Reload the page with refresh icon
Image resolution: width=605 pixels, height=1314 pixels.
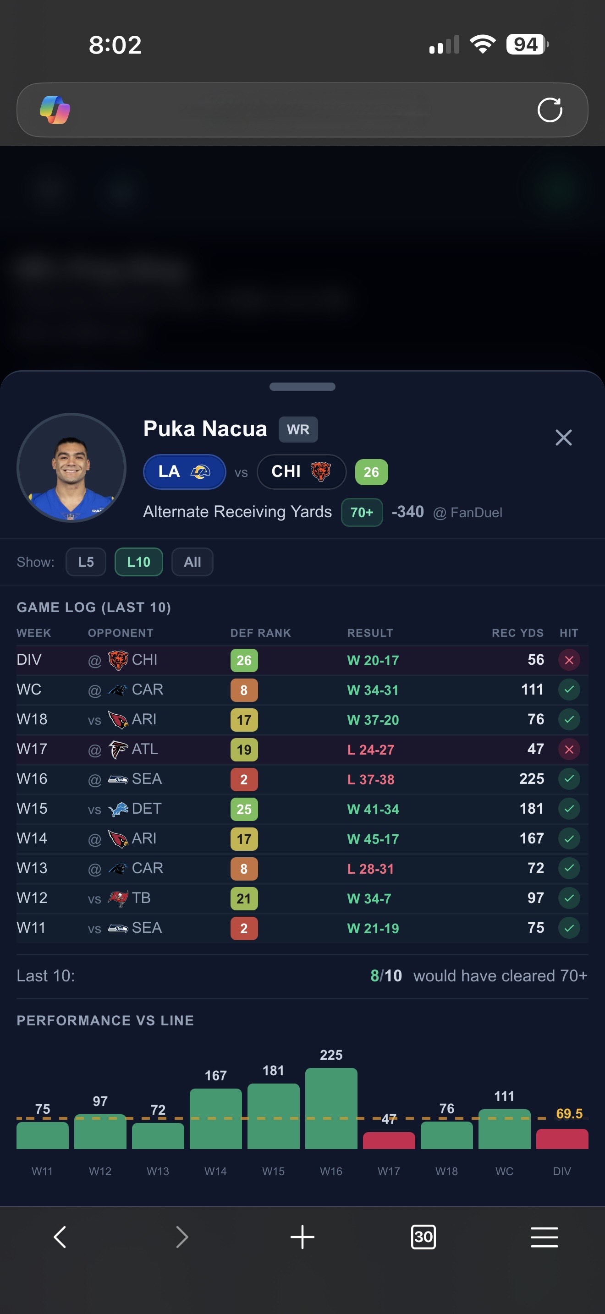point(550,109)
